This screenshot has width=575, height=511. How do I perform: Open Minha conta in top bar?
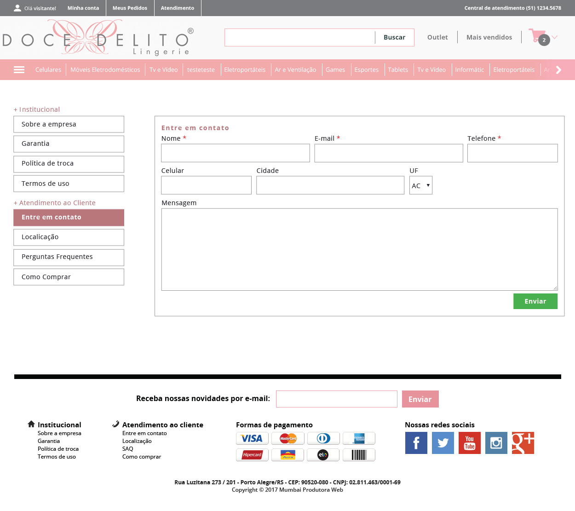(83, 8)
